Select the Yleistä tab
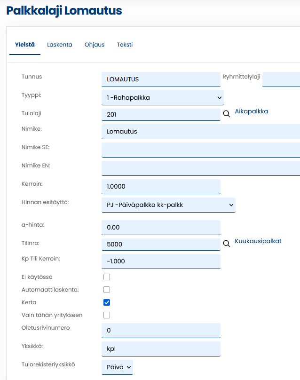This screenshot has width=300, height=380. [25, 45]
